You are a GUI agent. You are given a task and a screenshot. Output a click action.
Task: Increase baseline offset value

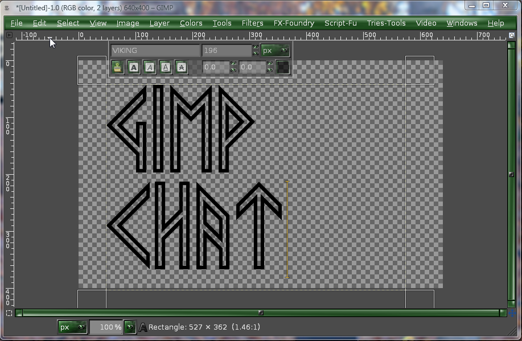coord(233,64)
